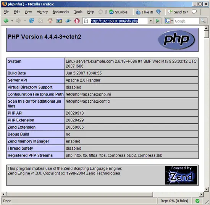Viewport: 210px width, 205px height.
Task: Click the horizontal scrollbar right arrow
Action: click(x=201, y=194)
